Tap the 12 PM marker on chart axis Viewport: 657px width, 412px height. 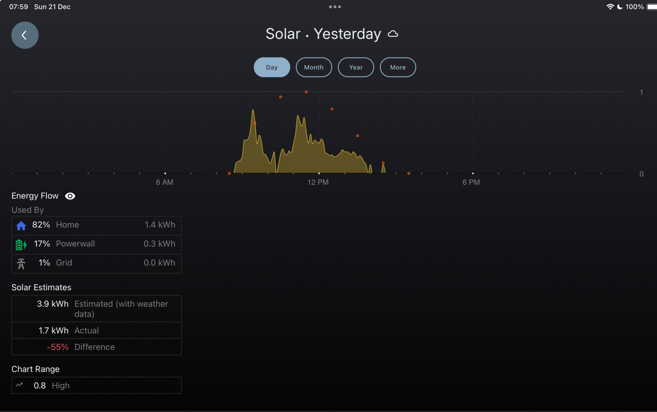pyautogui.click(x=318, y=182)
